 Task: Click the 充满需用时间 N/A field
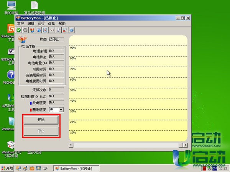click(56, 75)
